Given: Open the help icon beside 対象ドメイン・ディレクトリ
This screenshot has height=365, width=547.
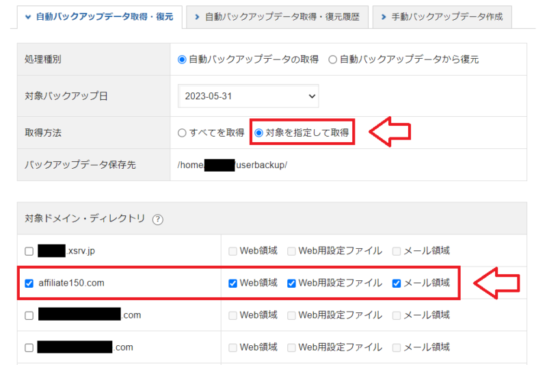Looking at the screenshot, I should (158, 219).
